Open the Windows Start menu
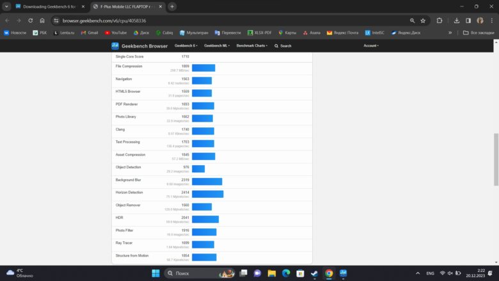 [155, 273]
